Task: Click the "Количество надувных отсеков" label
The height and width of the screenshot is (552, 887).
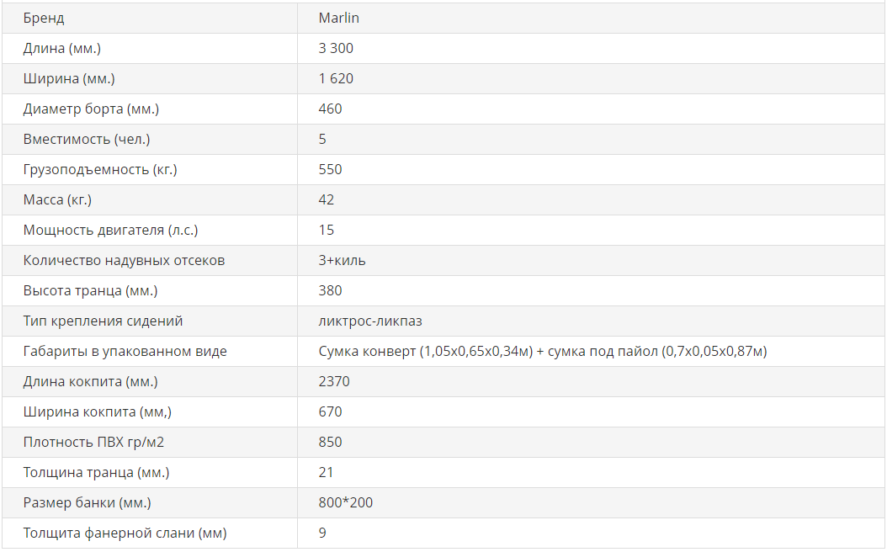Action: 124,260
